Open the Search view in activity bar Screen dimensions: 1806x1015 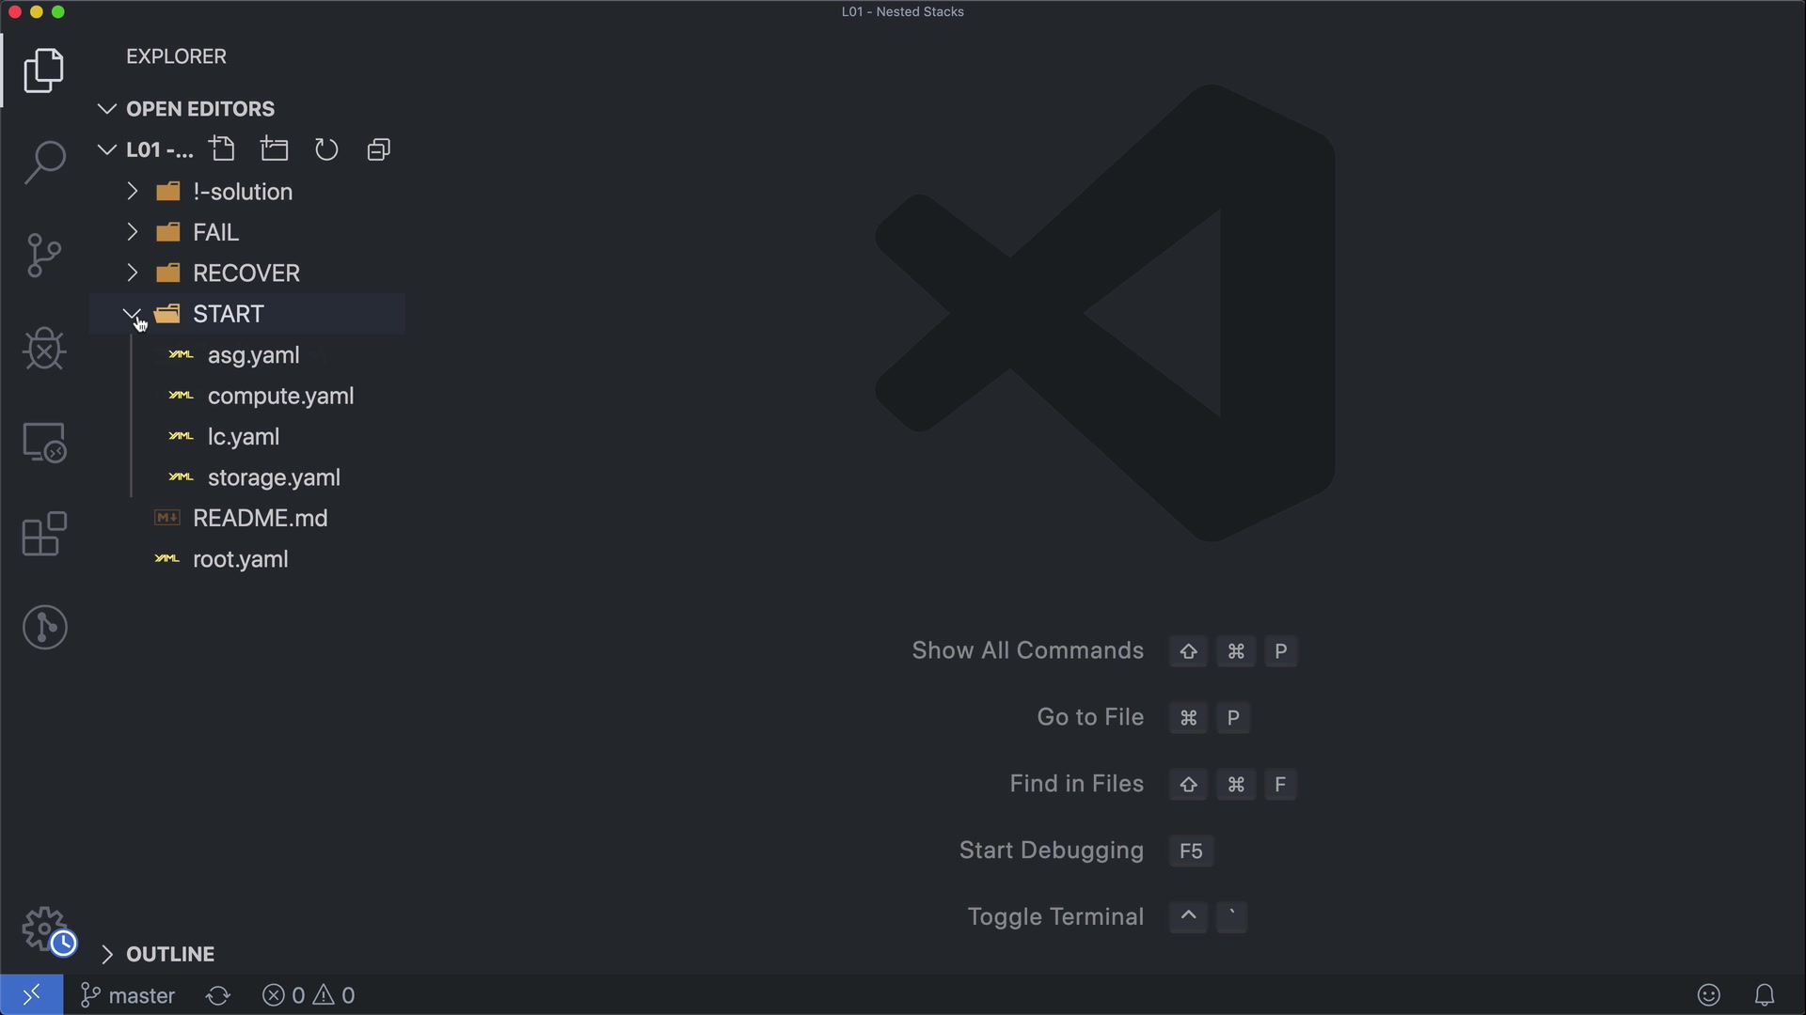tap(44, 163)
